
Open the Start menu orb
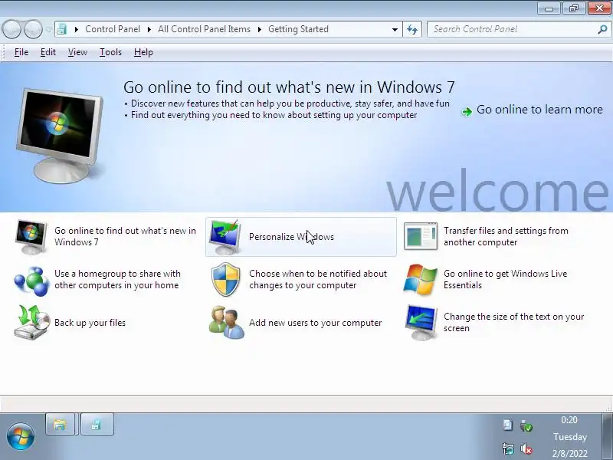point(21,436)
